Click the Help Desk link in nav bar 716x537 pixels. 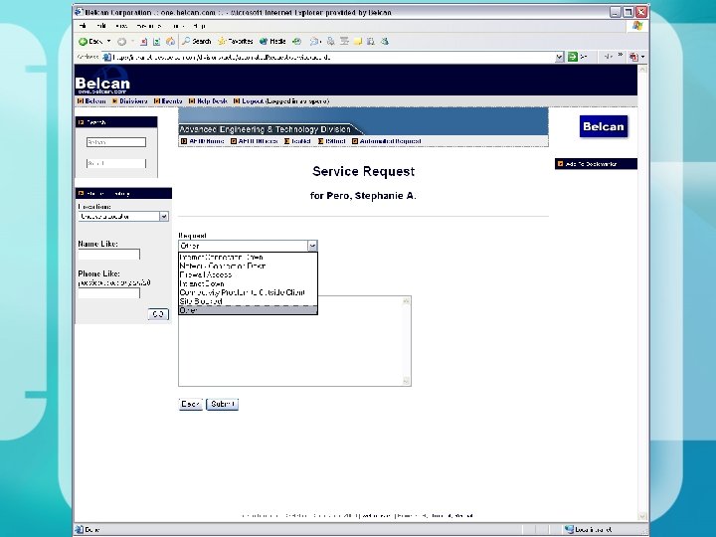click(212, 100)
